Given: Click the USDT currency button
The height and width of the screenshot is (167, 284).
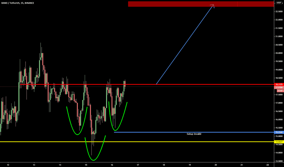Looking at the screenshot, I should pos(279,3).
